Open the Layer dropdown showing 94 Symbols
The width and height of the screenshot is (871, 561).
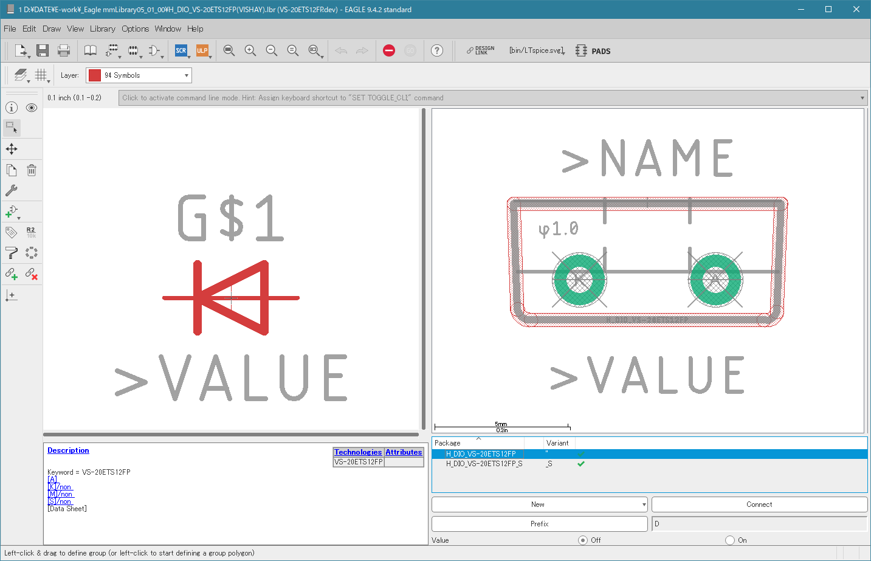139,75
